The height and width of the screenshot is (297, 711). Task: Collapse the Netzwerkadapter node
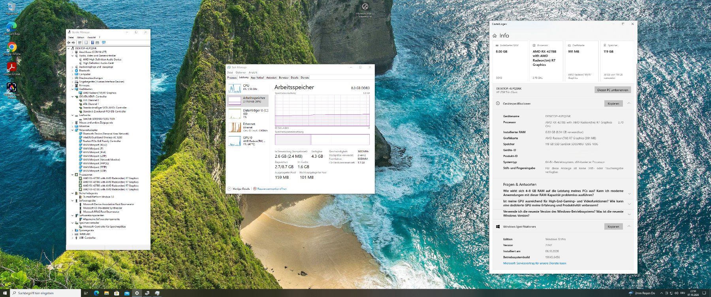[73, 130]
